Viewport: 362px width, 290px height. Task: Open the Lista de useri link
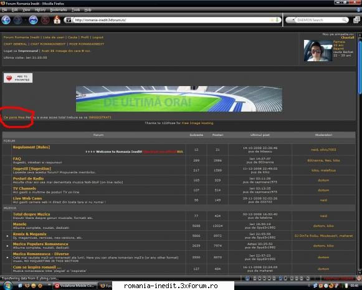pyautogui.click(x=54, y=37)
